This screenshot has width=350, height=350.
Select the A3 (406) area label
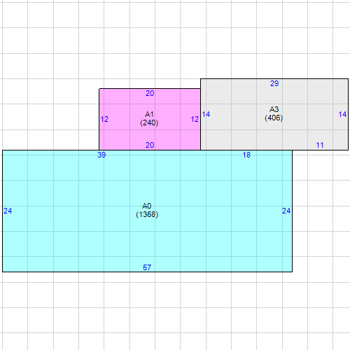coord(274,113)
